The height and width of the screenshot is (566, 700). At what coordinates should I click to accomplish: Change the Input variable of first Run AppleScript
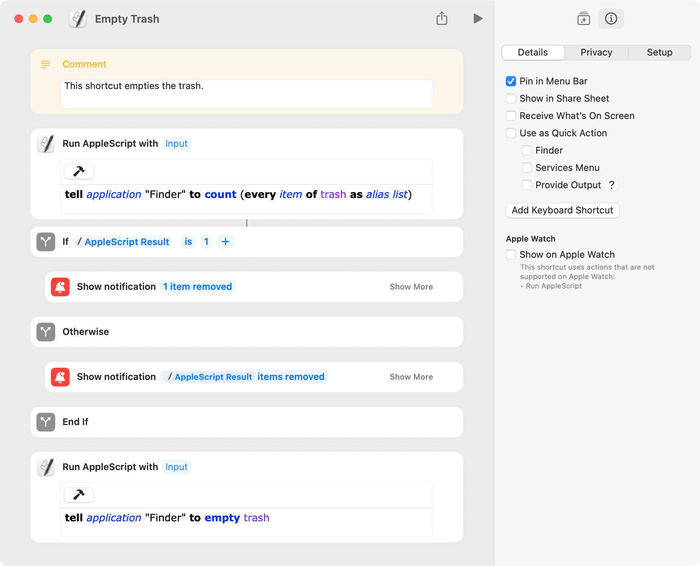coord(176,143)
